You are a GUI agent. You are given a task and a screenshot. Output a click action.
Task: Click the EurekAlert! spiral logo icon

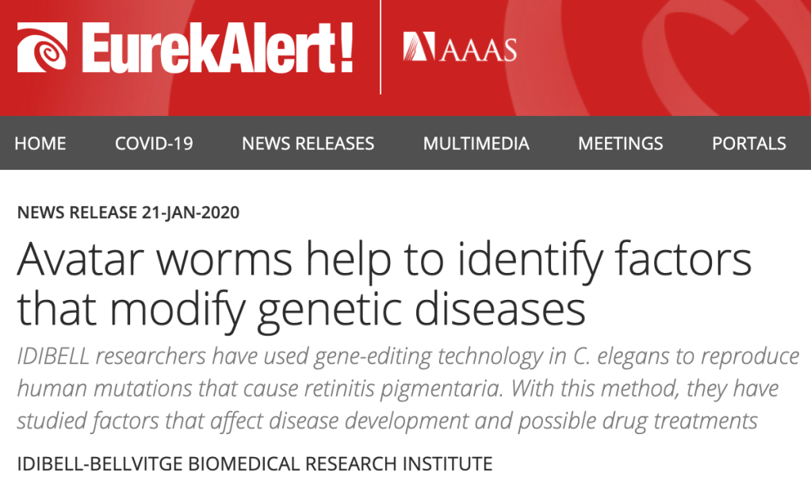(x=44, y=48)
